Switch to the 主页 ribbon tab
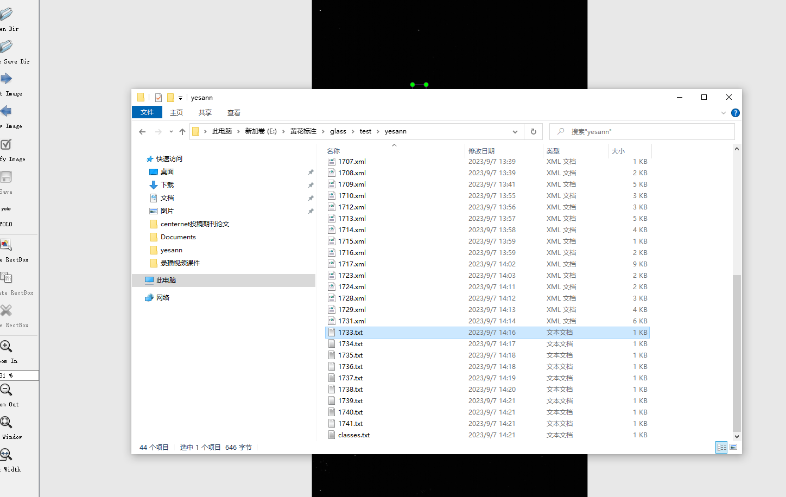Image resolution: width=786 pixels, height=497 pixels. pyautogui.click(x=176, y=112)
